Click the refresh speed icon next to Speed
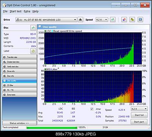The image size is (152, 137). pyautogui.click(x=113, y=20)
